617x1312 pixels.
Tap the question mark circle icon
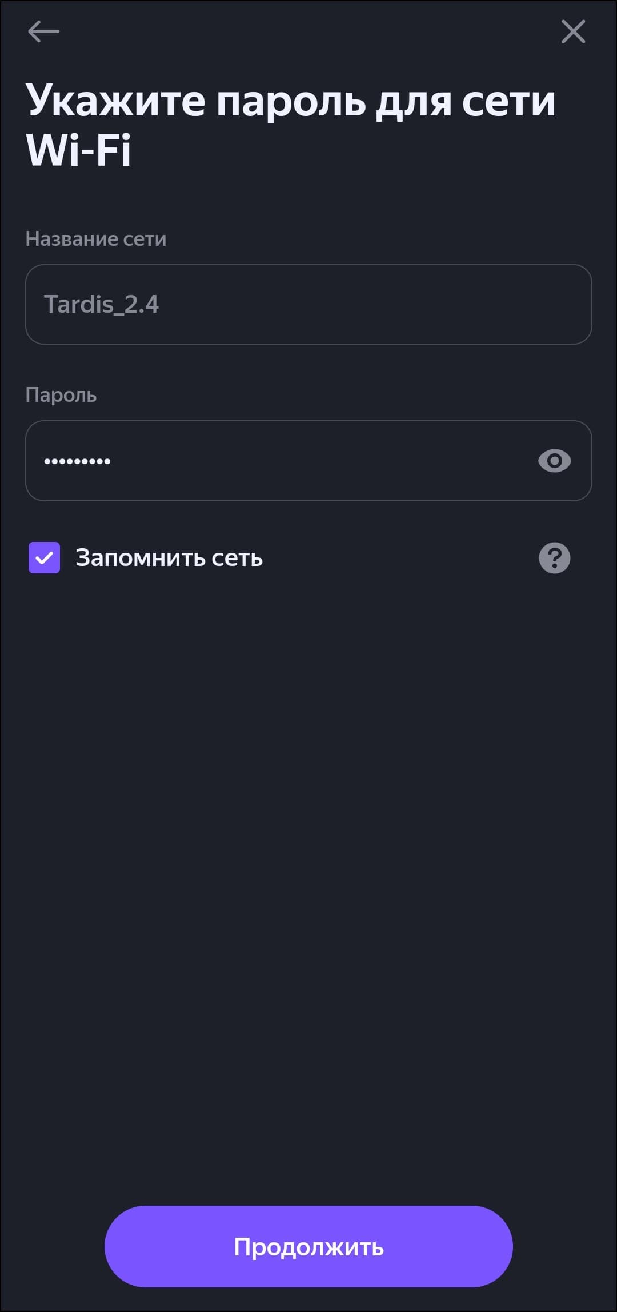pos(554,558)
